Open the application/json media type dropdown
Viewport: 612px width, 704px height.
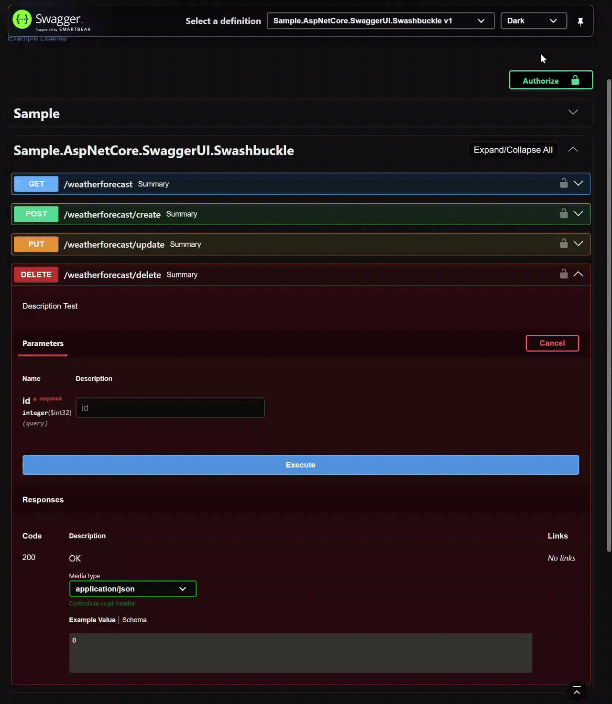(x=133, y=589)
